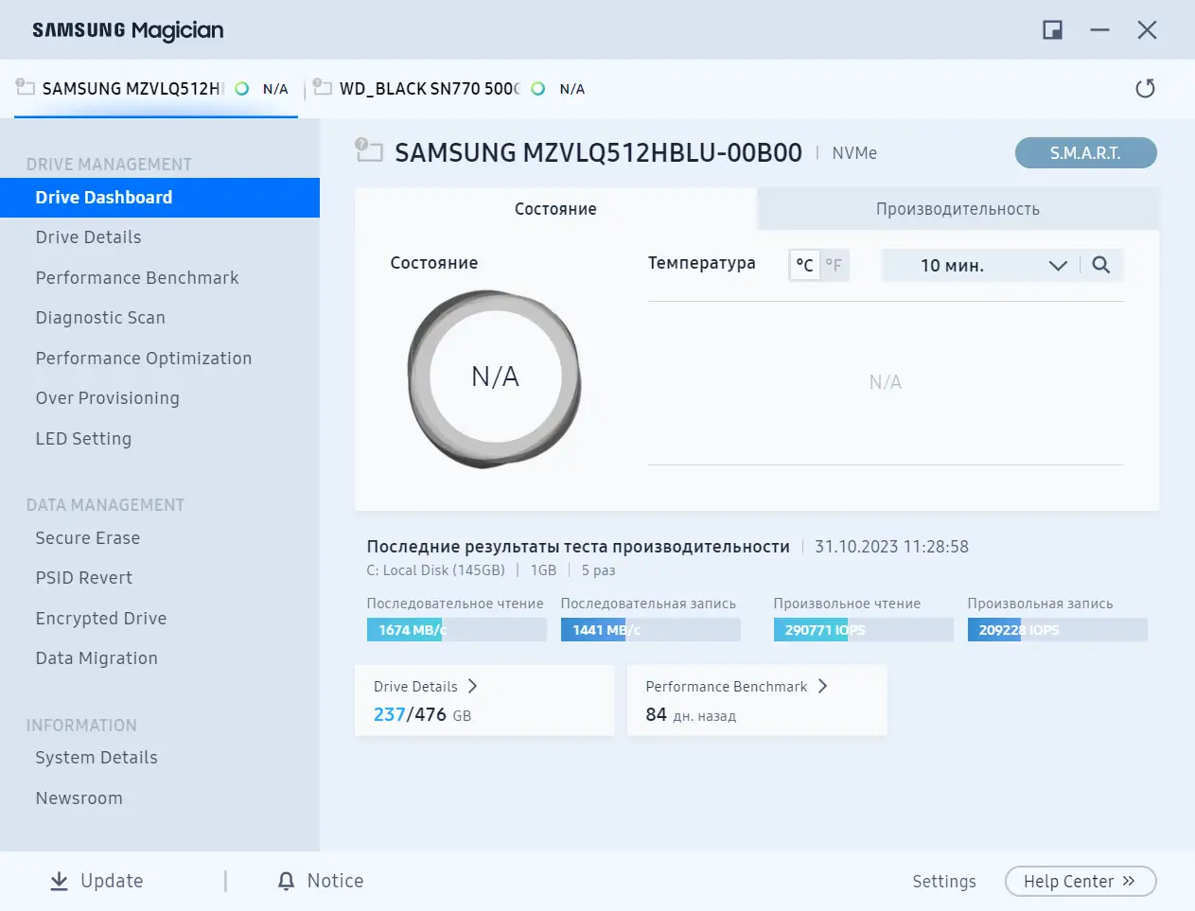1195x911 pixels.
Task: Open S.M.A.R.T. information
Action: coord(1085,152)
